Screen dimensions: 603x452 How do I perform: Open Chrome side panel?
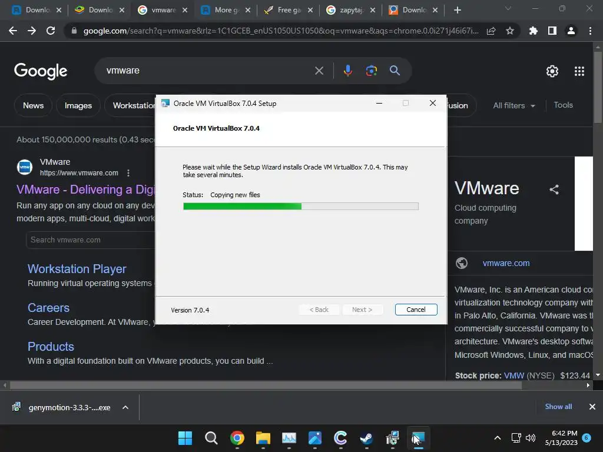point(552,31)
